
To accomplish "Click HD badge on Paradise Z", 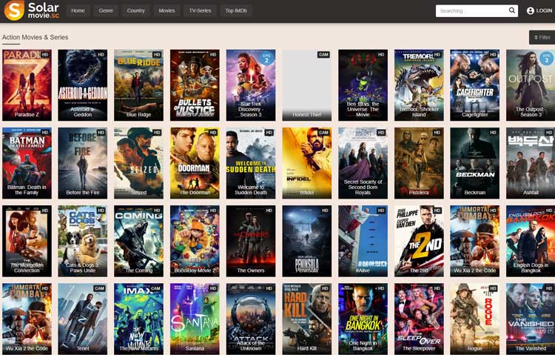I will pyautogui.click(x=45, y=55).
